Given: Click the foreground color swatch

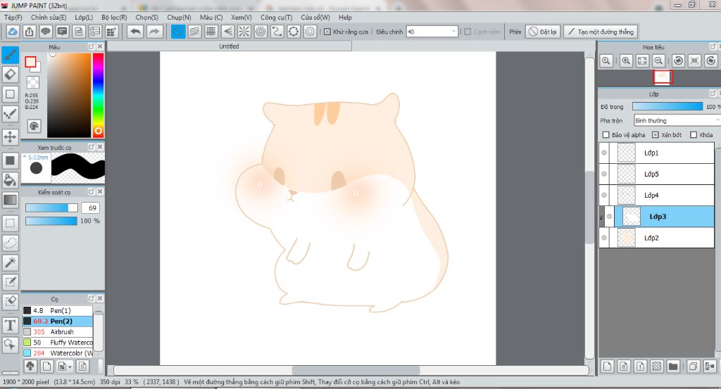Looking at the screenshot, I should (x=30, y=62).
